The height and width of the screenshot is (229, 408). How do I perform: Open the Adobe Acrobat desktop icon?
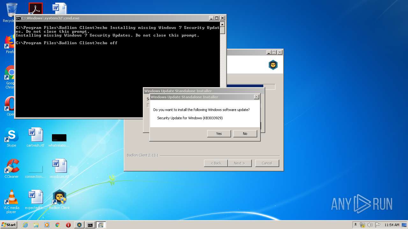35,9
